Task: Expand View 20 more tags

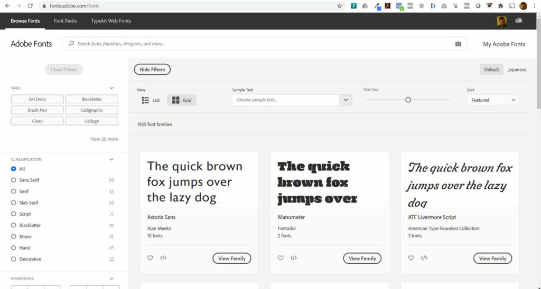Action: click(x=104, y=139)
